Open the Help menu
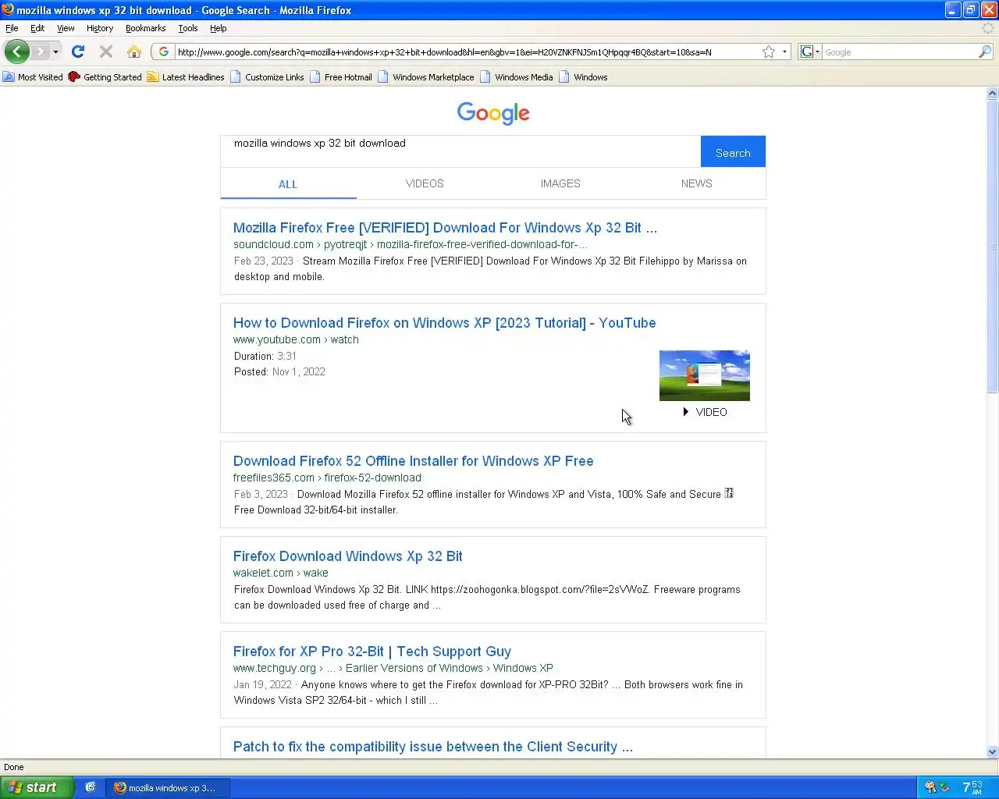Screen dimensions: 999x799 click(x=219, y=28)
